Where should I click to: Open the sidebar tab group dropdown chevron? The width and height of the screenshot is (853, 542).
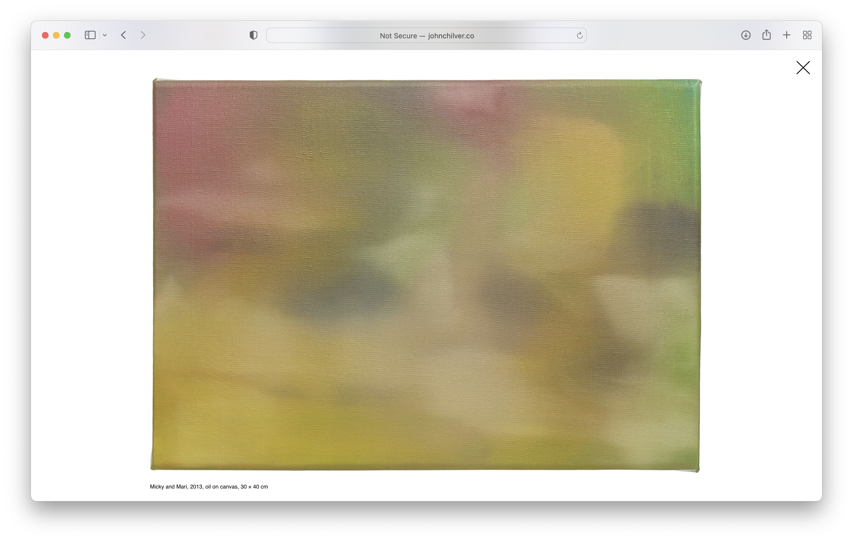105,35
